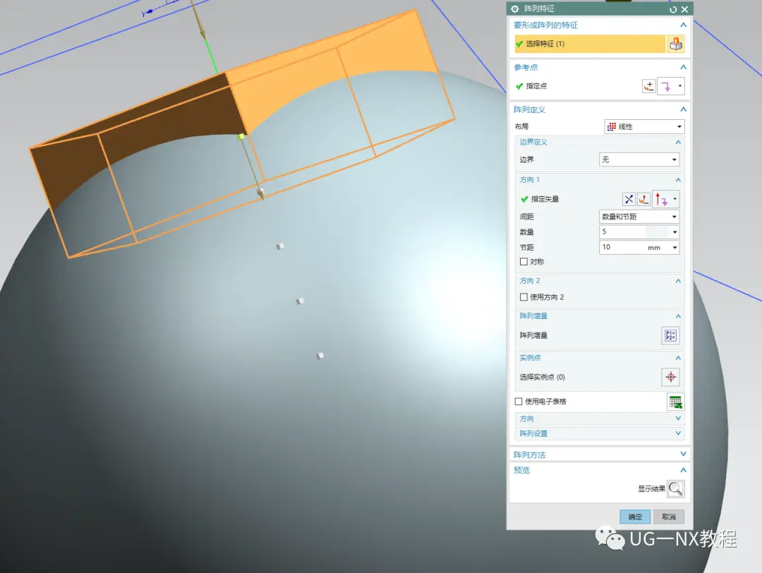
Task: Open the point dialog icon
Action: coord(649,86)
